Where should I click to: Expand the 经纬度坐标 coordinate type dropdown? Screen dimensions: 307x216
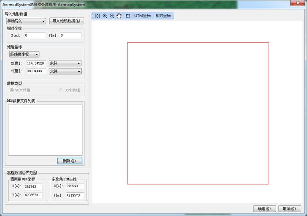[24, 54]
